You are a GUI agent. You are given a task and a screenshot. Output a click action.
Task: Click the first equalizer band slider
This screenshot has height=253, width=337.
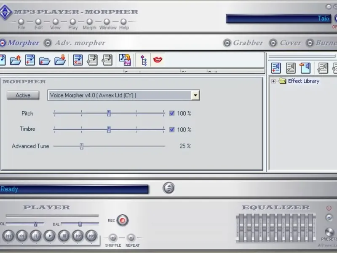click(241, 228)
